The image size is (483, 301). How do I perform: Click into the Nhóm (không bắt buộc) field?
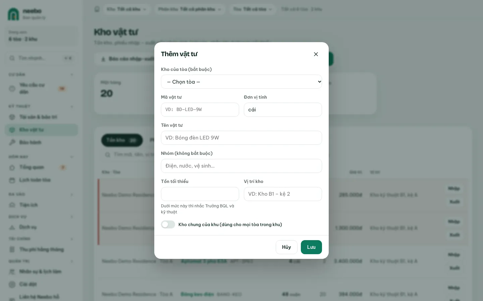[241, 166]
